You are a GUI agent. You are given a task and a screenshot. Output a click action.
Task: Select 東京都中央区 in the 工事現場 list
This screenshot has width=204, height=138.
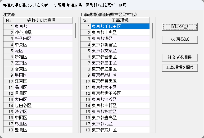point(120,33)
